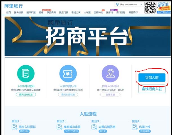Click the 阿里旅行 logo
This screenshot has width=172, height=135.
(14, 6)
